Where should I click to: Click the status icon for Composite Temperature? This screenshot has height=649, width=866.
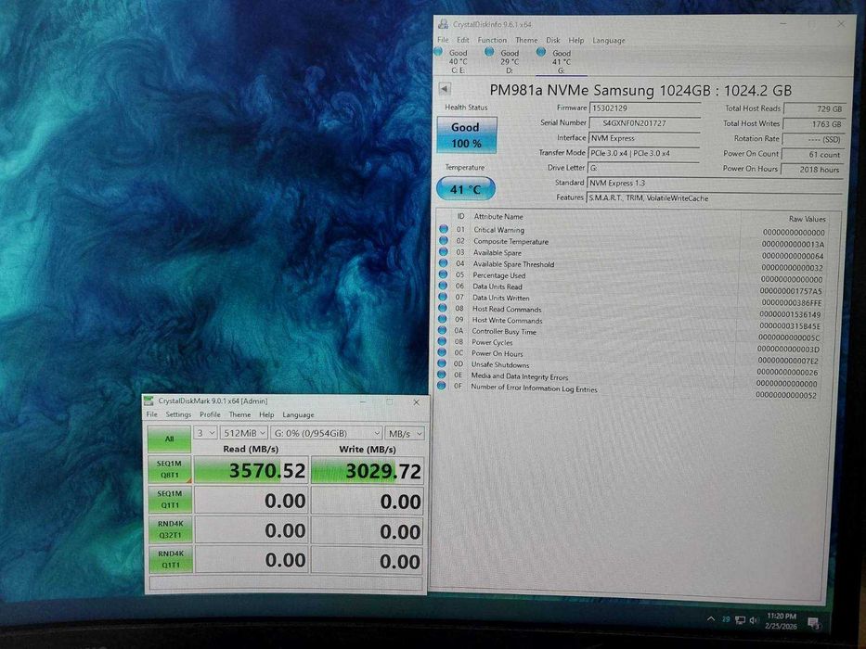pos(444,240)
